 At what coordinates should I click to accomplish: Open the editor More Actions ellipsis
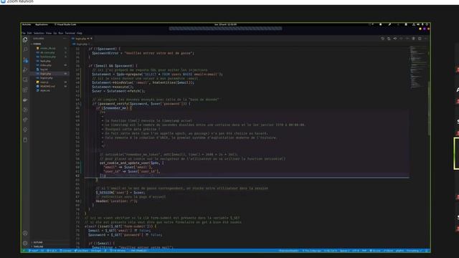(425, 38)
